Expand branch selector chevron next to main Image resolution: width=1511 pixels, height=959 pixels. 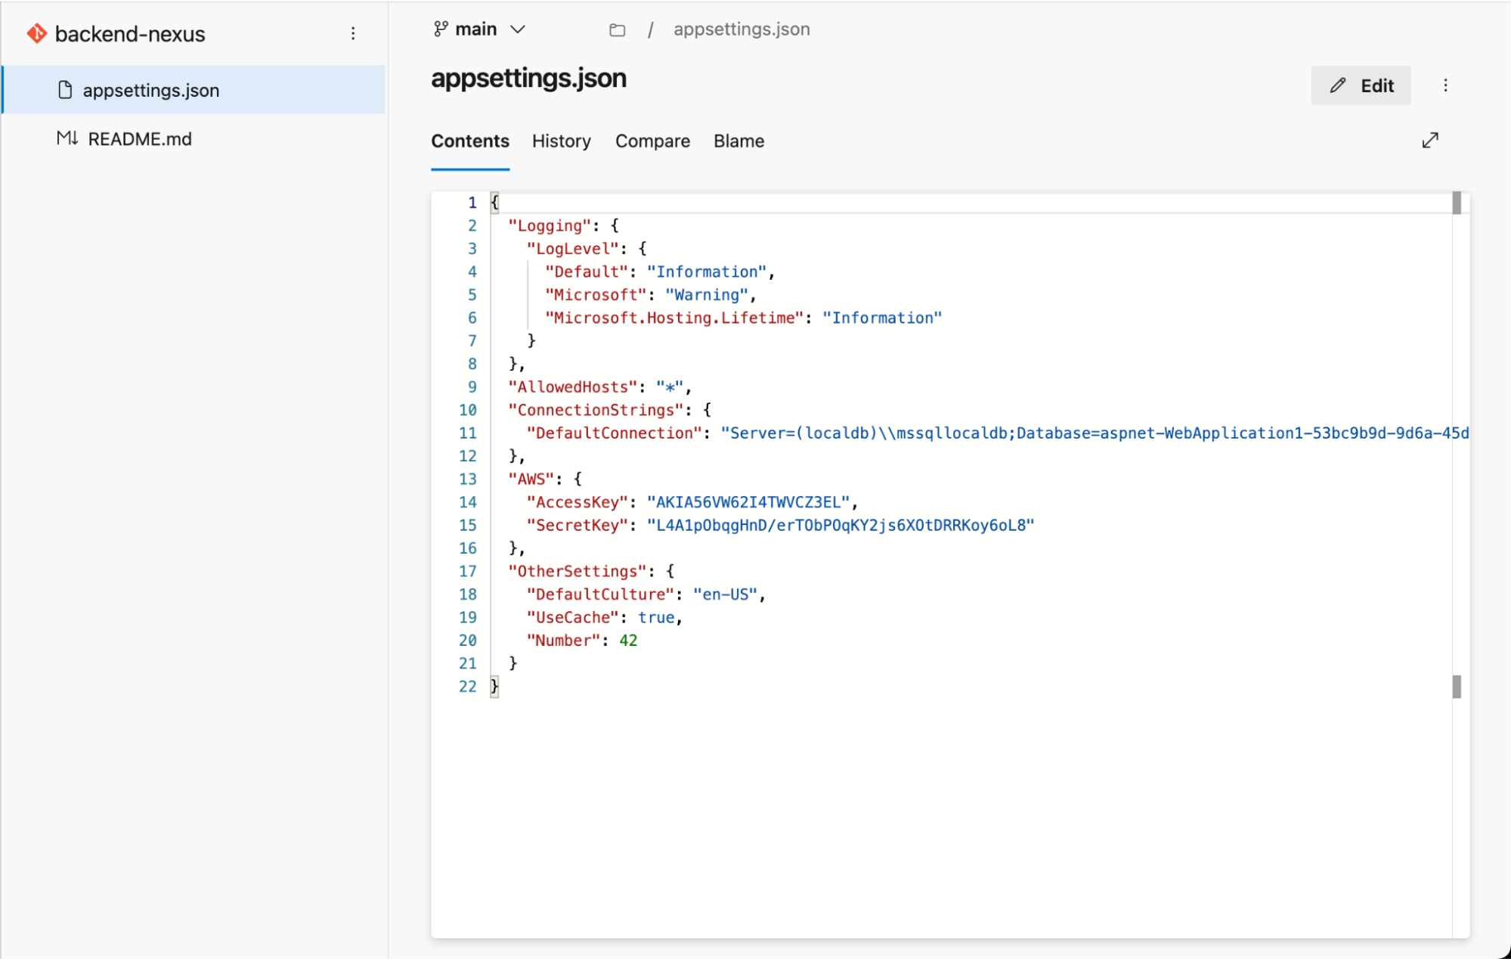click(x=518, y=29)
